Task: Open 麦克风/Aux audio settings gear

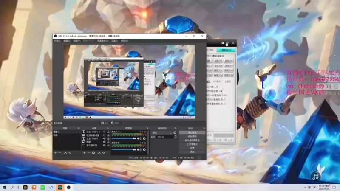Action: (144, 138)
